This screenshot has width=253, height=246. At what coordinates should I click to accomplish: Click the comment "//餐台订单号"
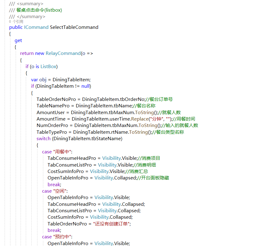159,99
